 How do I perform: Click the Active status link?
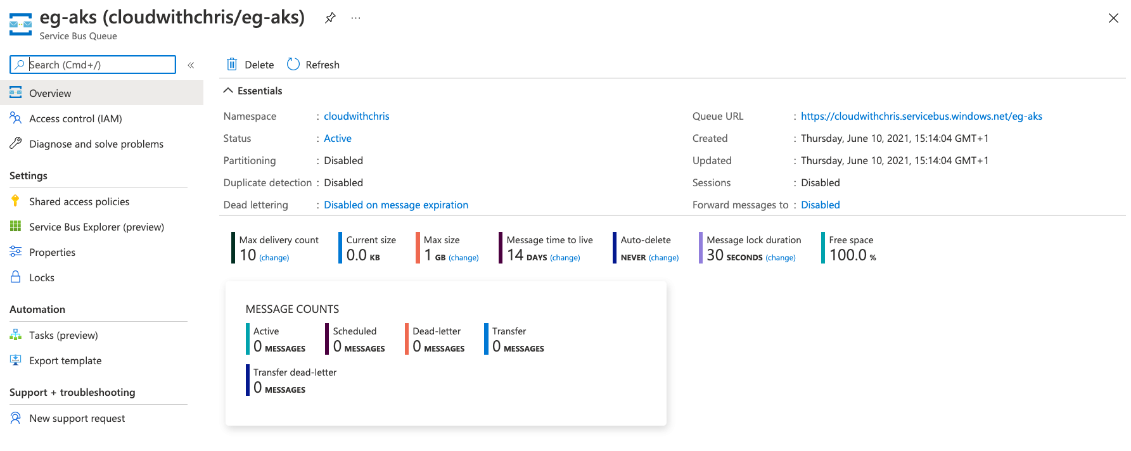pos(338,138)
